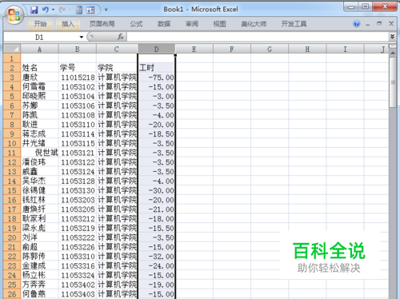Image resolution: width=400 pixels, height=299 pixels.
Task: Select row 15 header
Action: pos(12,190)
